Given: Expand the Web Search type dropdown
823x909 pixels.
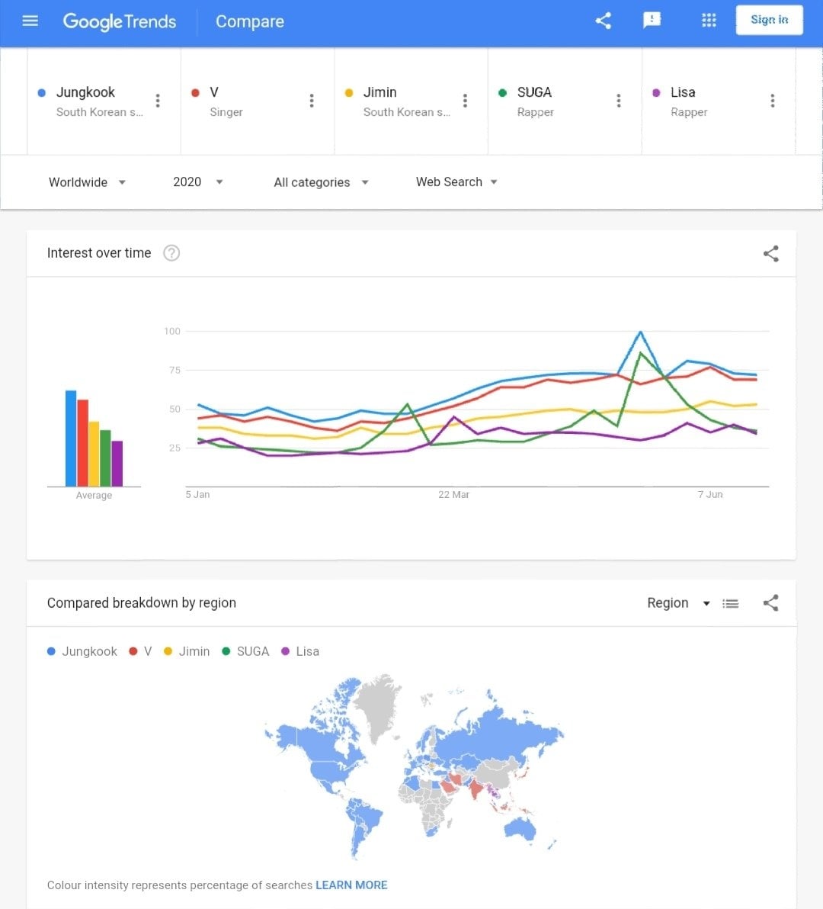Looking at the screenshot, I should click(456, 182).
